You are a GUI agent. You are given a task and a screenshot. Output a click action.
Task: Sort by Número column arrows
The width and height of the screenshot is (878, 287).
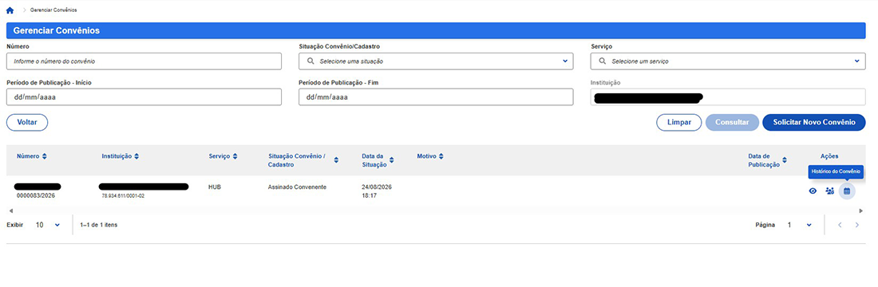[x=45, y=156]
